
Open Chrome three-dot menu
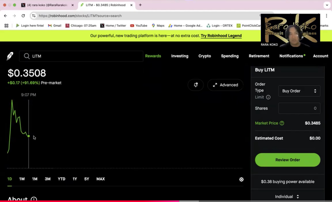(326, 16)
